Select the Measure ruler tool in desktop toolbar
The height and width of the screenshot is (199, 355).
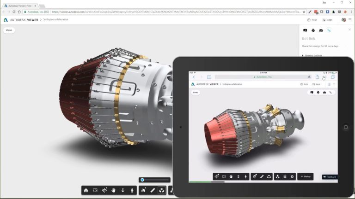[153, 190]
